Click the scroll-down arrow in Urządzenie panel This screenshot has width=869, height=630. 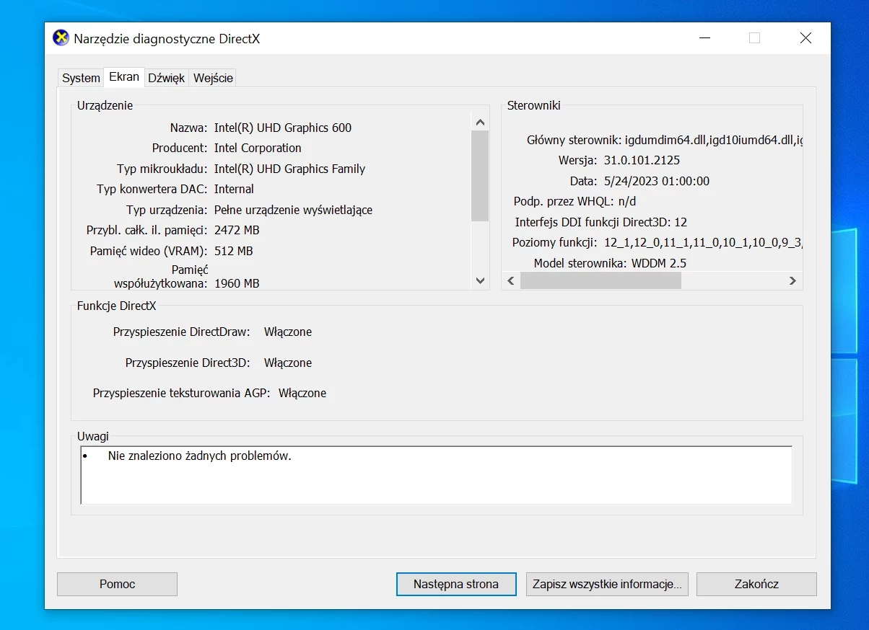[479, 280]
